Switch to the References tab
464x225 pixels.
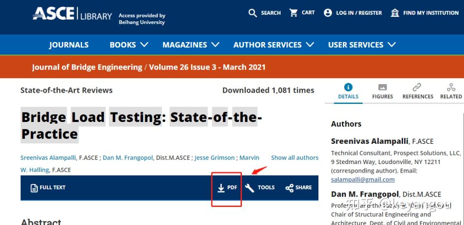click(418, 91)
